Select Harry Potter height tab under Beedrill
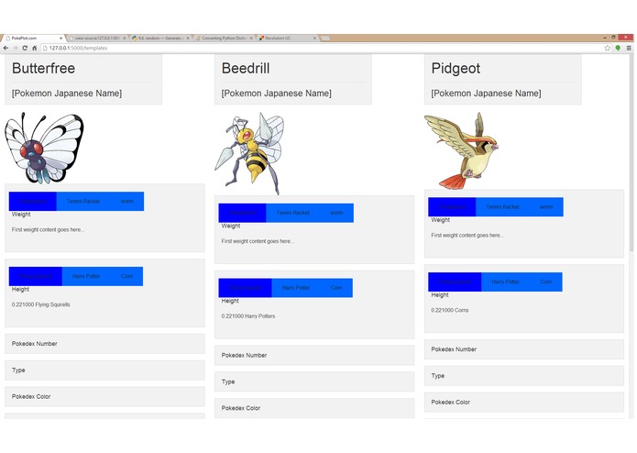 295,288
